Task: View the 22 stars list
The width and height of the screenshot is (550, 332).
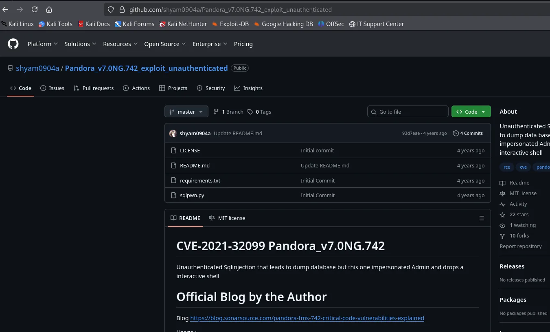Action: [x=515, y=214]
